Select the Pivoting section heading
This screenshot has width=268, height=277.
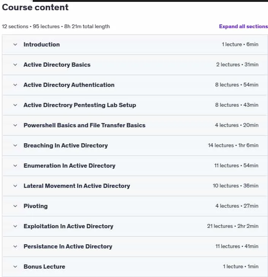coord(36,206)
